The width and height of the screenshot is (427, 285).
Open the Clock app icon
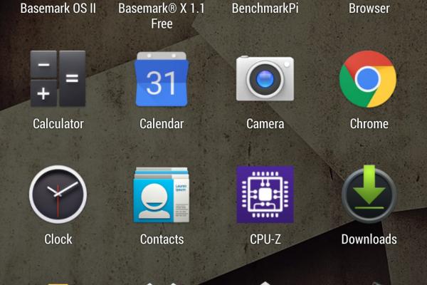(x=58, y=195)
